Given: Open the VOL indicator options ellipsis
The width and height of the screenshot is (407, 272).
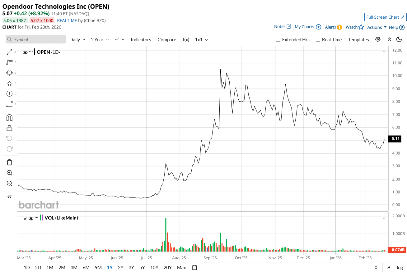Looking at the screenshot, I should coord(36,218).
